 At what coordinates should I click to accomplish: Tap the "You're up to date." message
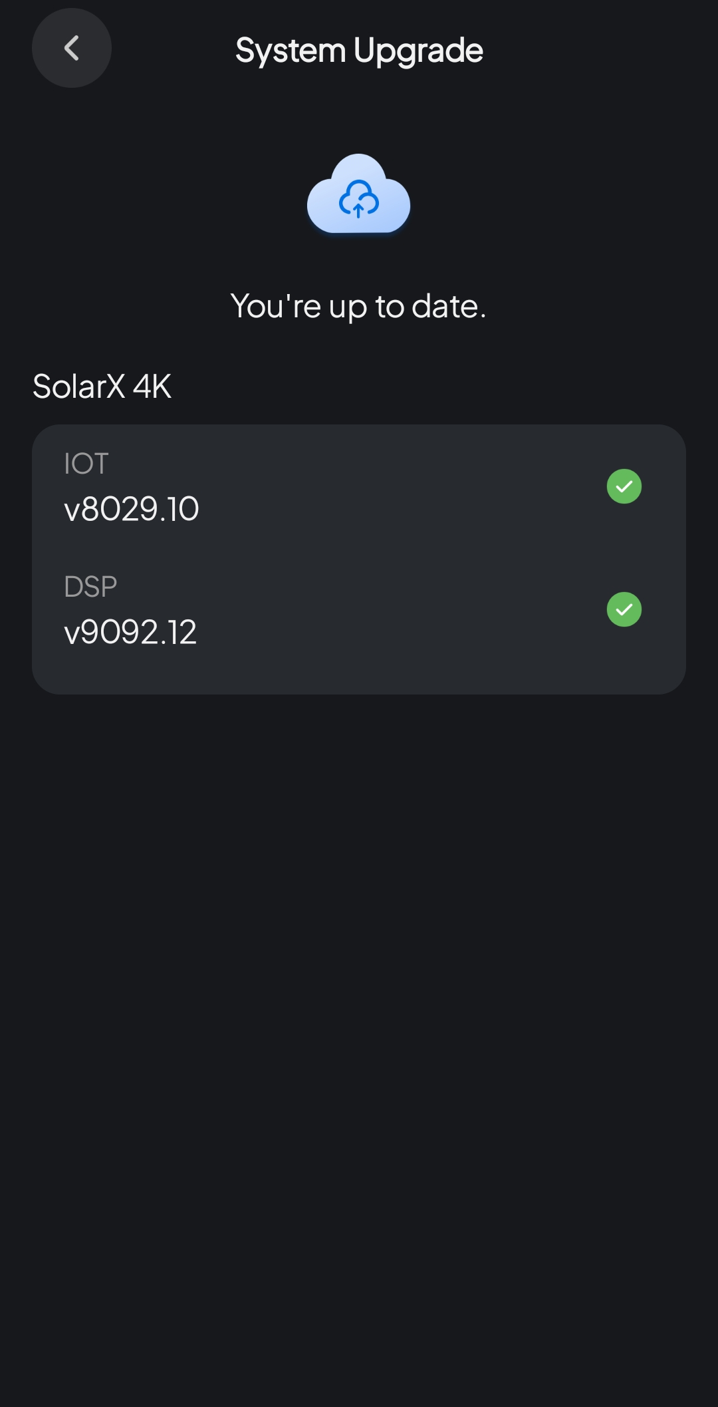click(358, 307)
